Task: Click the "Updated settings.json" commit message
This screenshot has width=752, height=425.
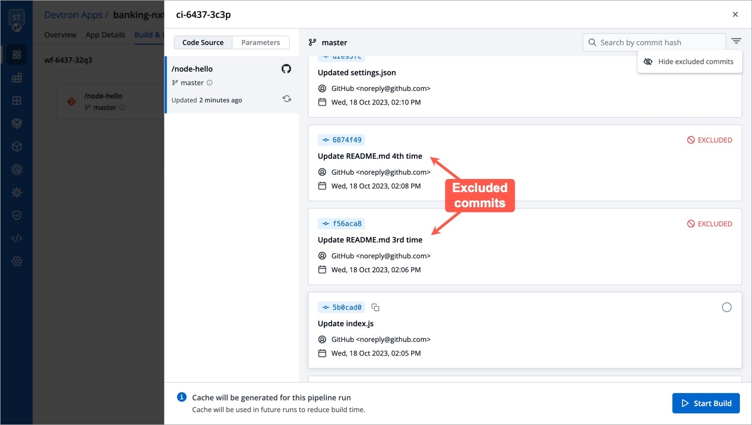Action: pos(357,73)
